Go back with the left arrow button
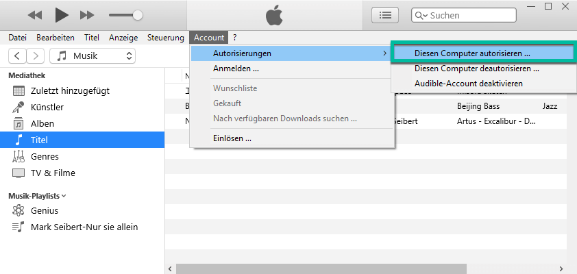Screen dimensions: 577x274 click(17, 56)
